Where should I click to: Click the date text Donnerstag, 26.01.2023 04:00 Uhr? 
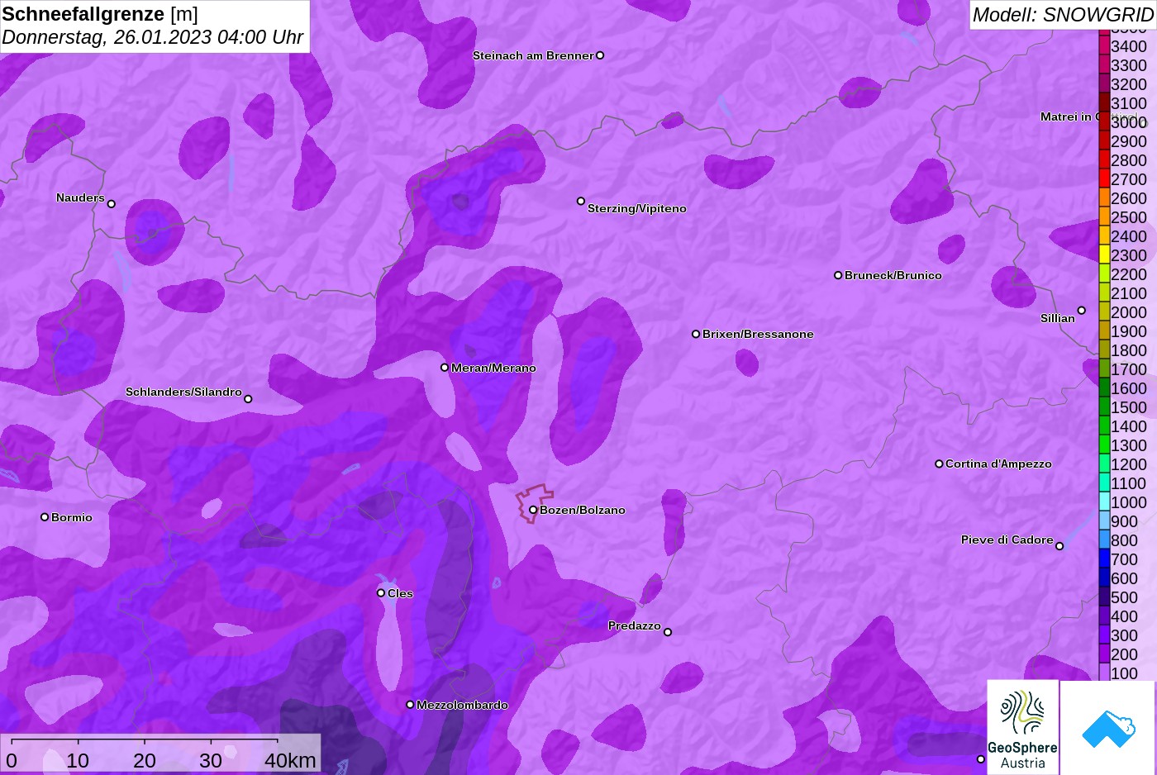153,37
